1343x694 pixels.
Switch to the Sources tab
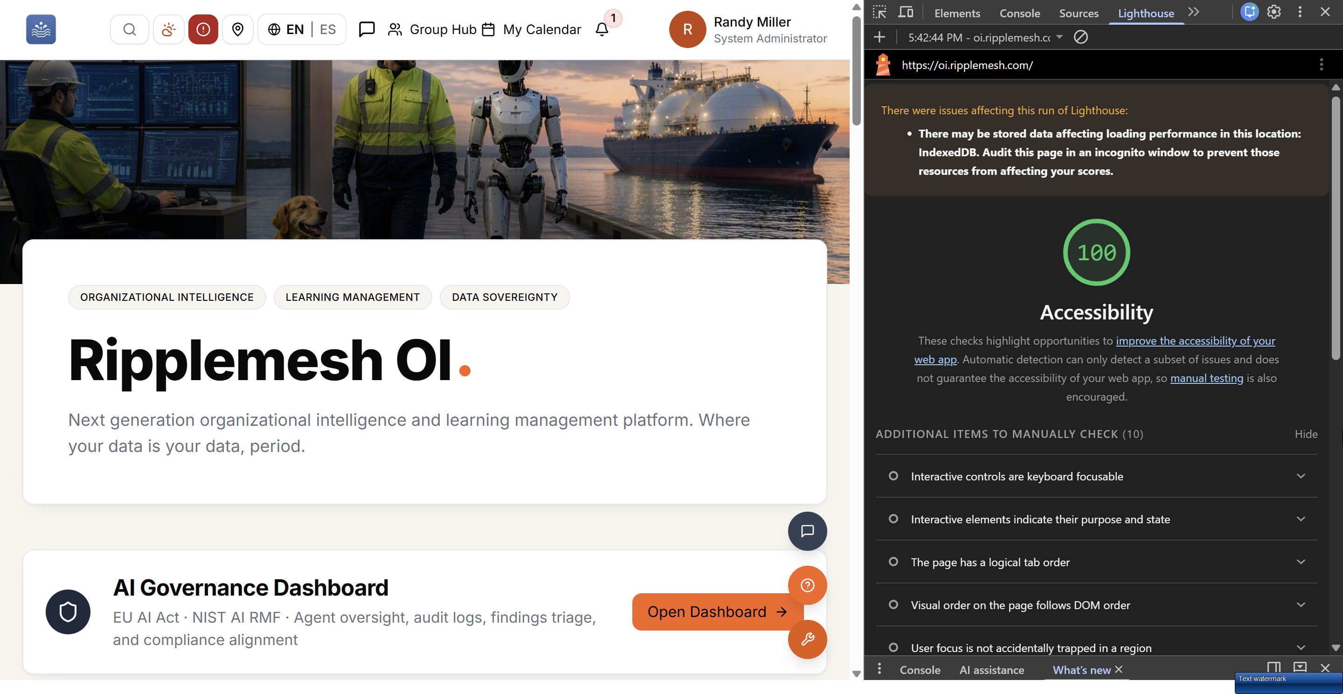(1078, 13)
